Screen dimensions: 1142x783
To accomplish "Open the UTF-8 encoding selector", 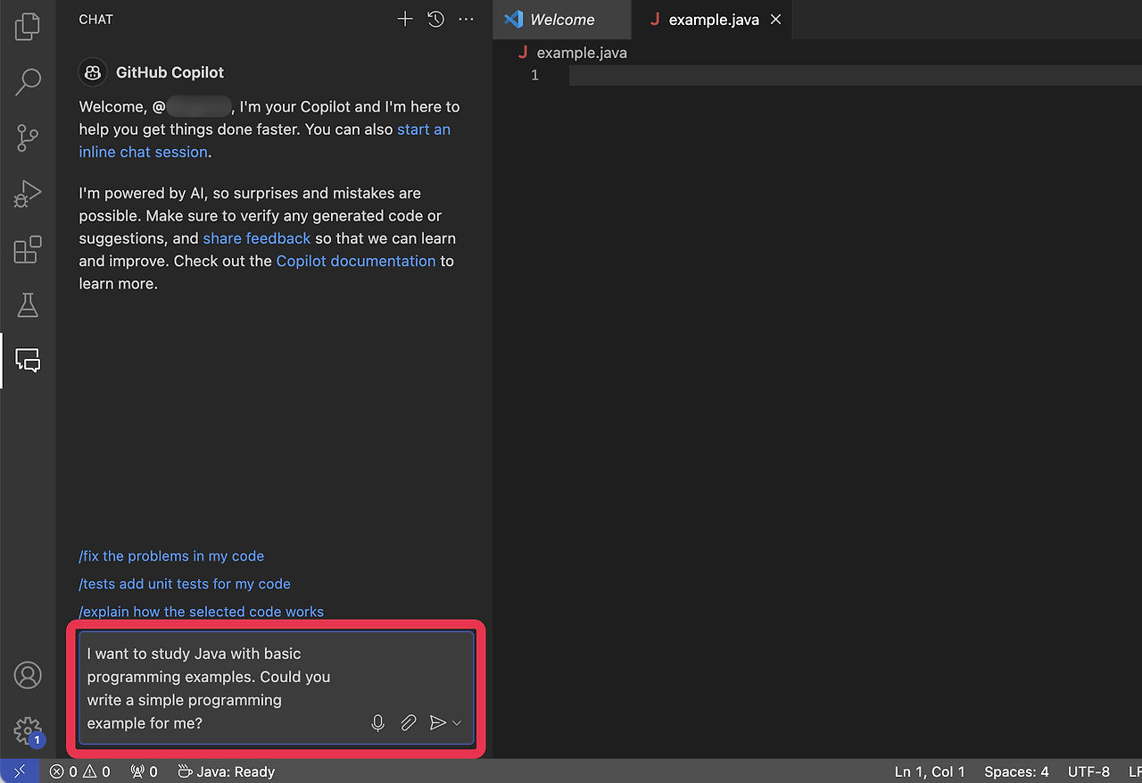I will [1088, 771].
